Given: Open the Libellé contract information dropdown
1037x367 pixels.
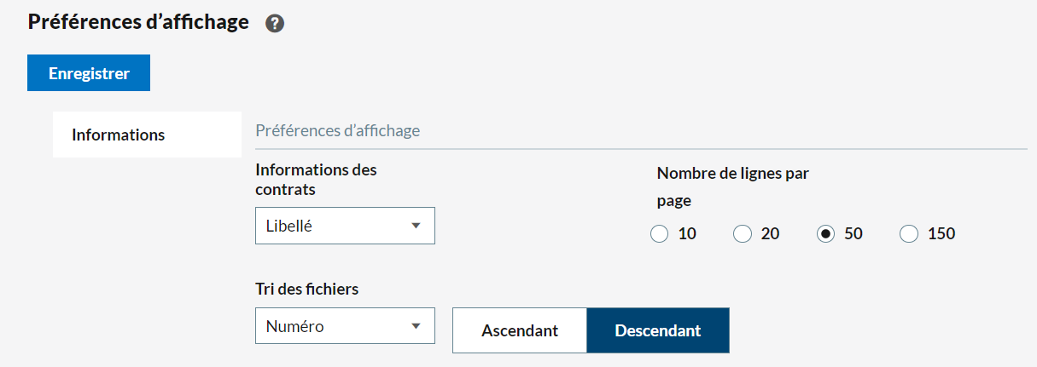Looking at the screenshot, I should (x=333, y=226).
